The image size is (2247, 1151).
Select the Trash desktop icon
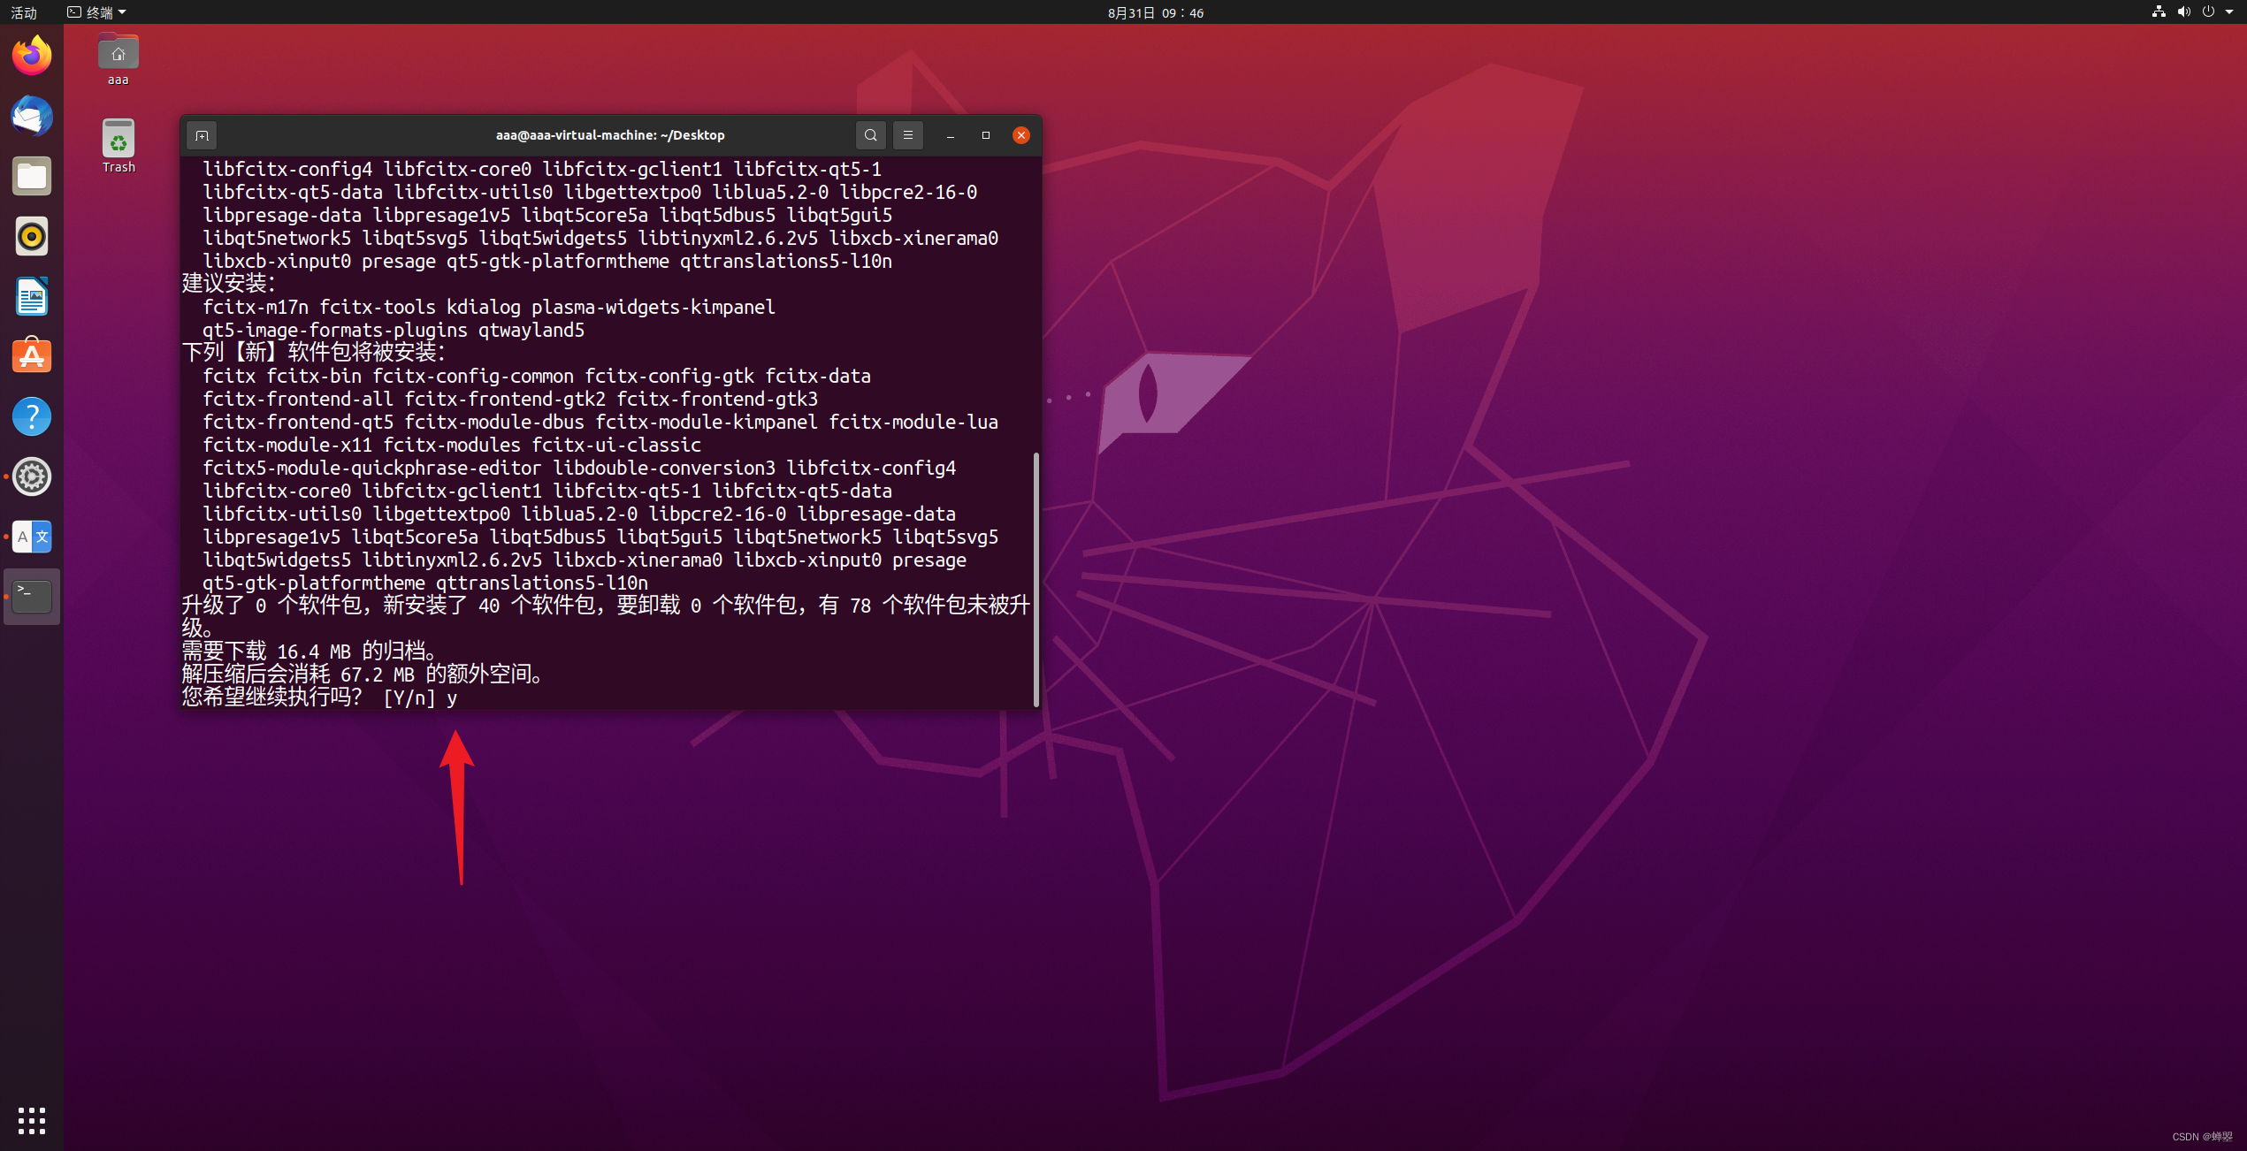point(118,146)
